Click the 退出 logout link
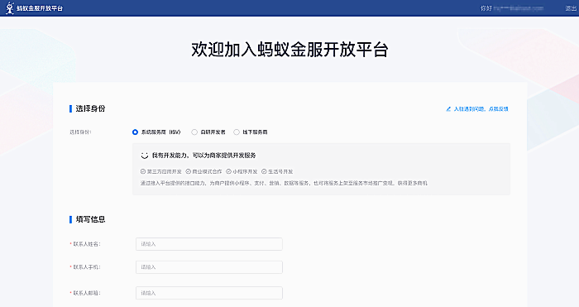This screenshot has height=307, width=579. (x=571, y=8)
